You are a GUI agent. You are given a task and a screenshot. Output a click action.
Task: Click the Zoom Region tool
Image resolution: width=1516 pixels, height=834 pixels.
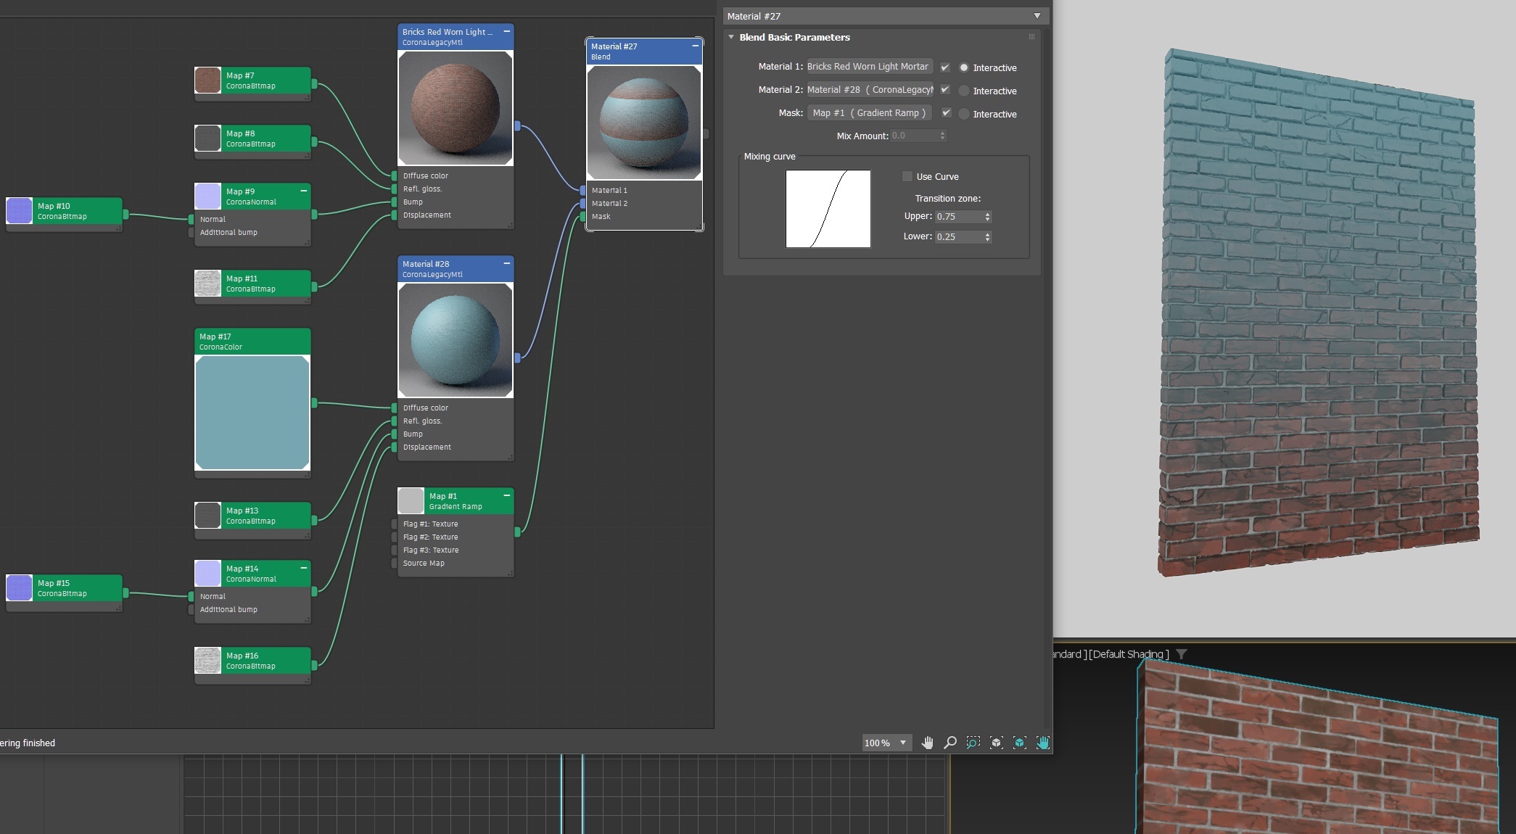[x=973, y=743]
